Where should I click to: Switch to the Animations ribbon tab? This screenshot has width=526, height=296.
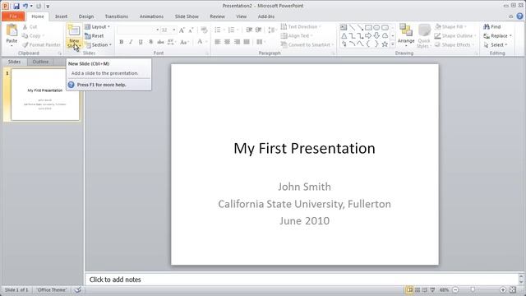pyautogui.click(x=151, y=16)
